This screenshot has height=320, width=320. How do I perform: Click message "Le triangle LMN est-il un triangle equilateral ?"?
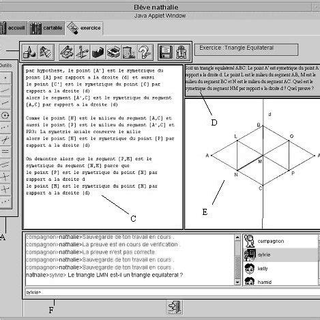[126, 275]
